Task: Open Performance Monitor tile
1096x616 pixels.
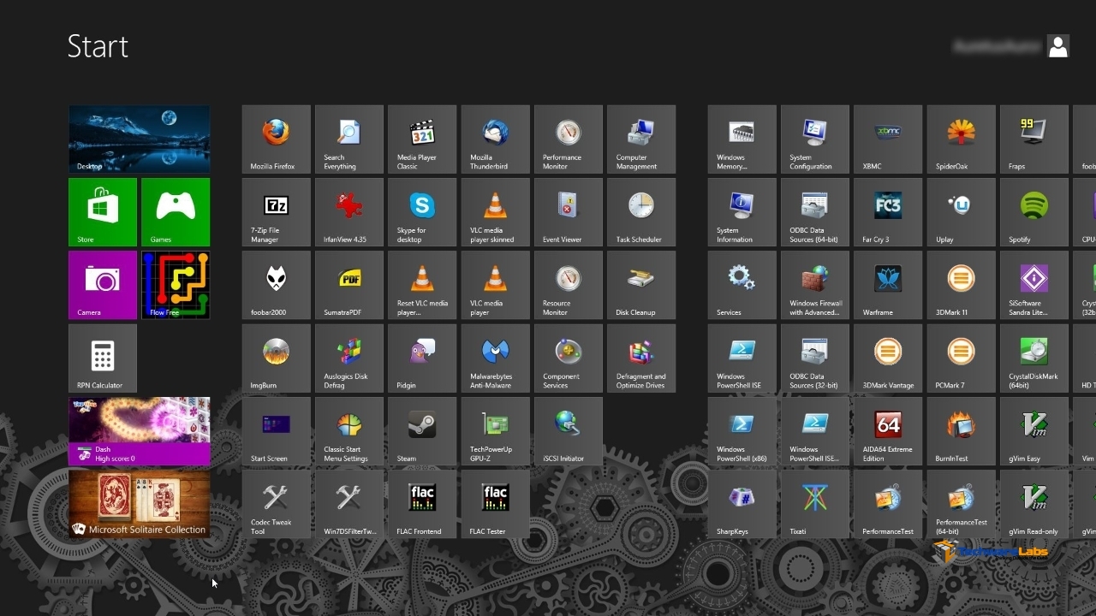Action: click(569, 139)
